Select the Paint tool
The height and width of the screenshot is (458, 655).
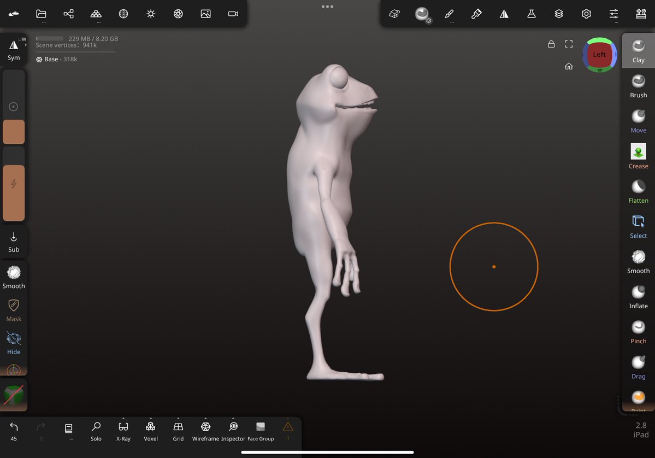click(x=638, y=400)
